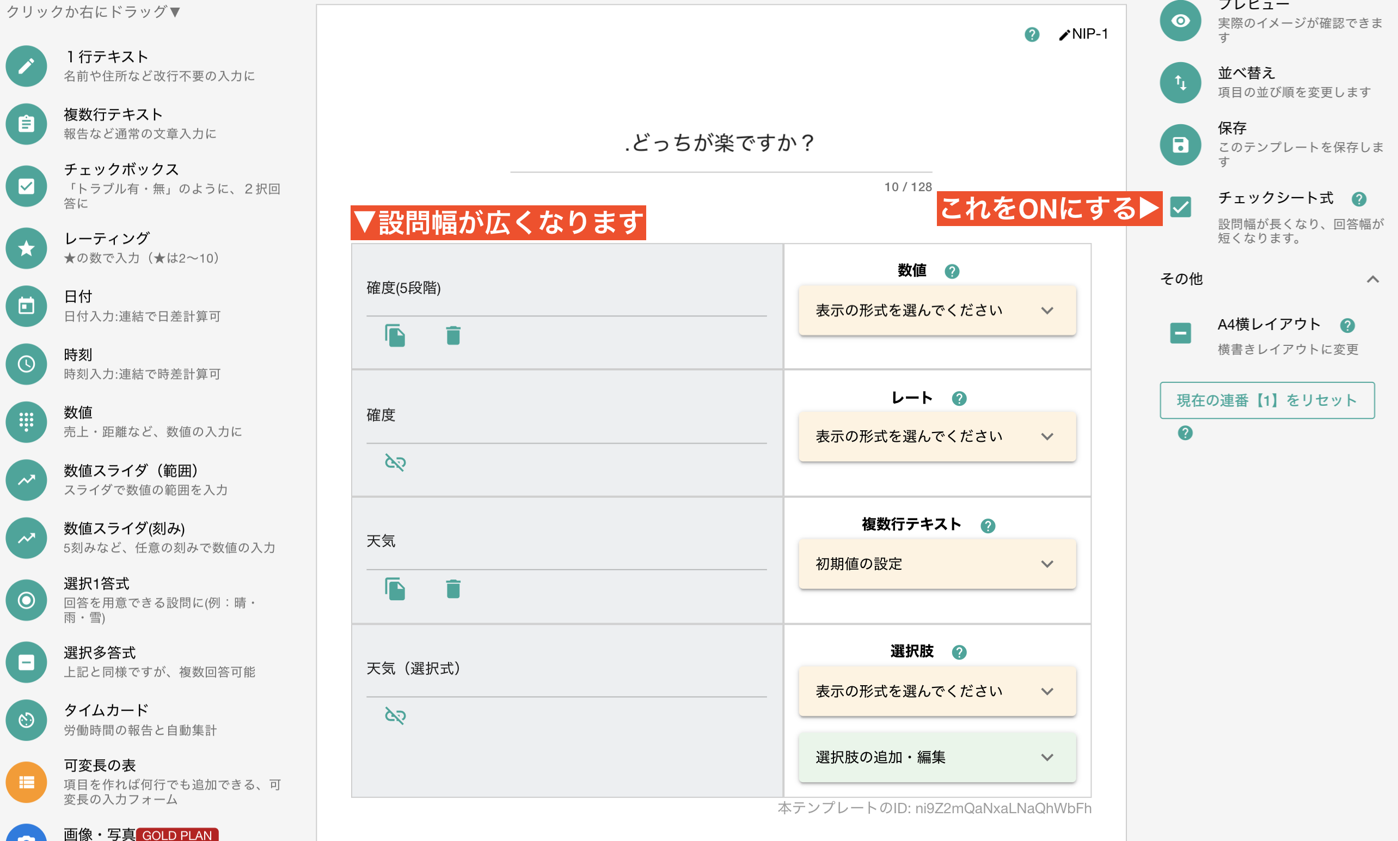Viewport: 1398px width, 841px height.
Task: Toggle the A4横レイアウト checkbox
Action: 1180,333
